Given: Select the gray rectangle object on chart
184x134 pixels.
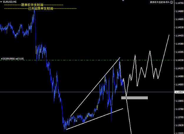Looking at the screenshot, I should (x=135, y=98).
